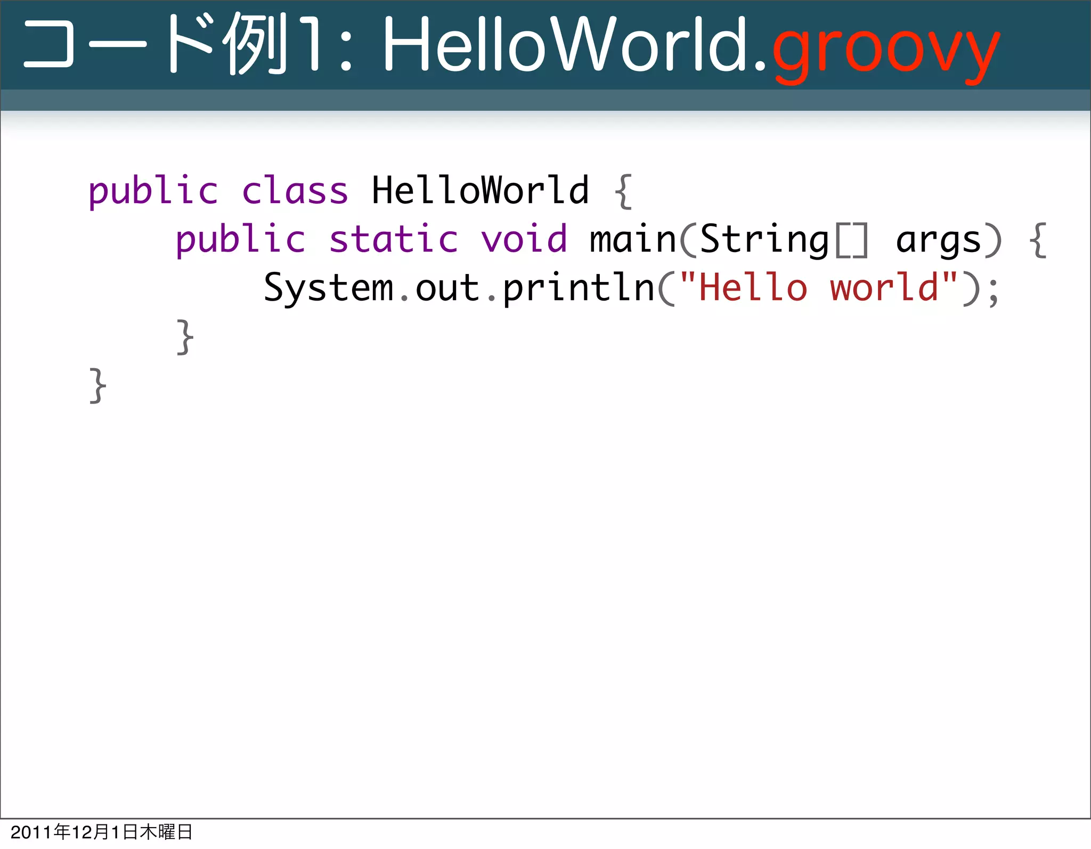Click the 'public static void' keywords
Screen dimensions: 1091x849
371,239
